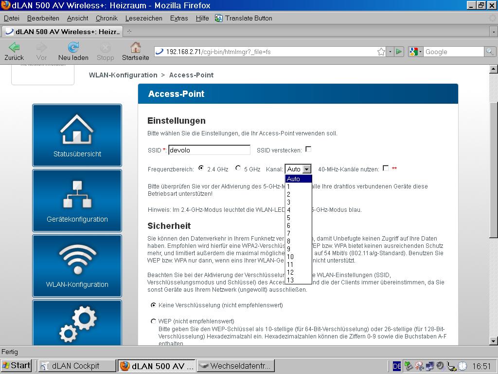Open the tab list dropdown arrow
Screen dimensions: 498x374
493,32
